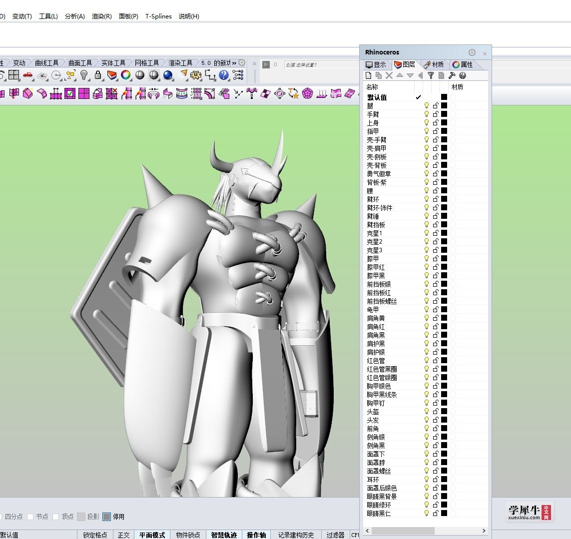Switch to the 属性 panel tab
This screenshot has width=571, height=539.
point(463,64)
